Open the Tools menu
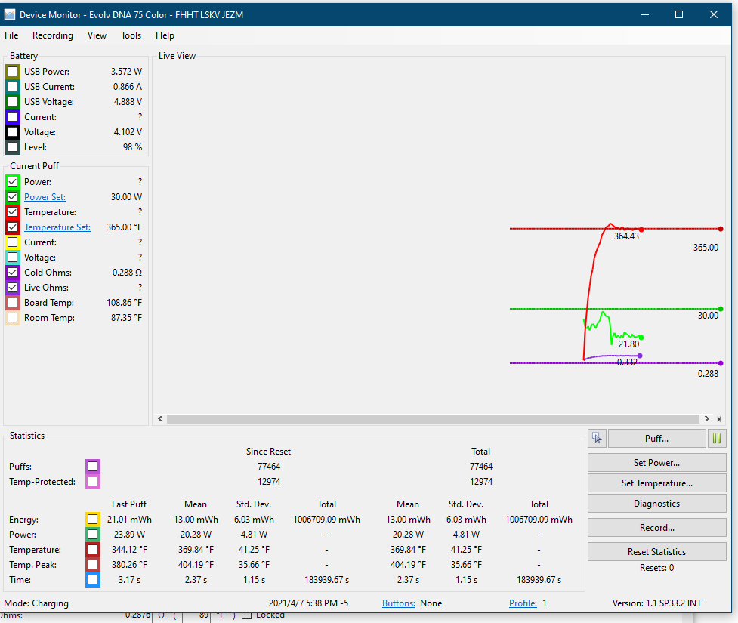 (x=131, y=35)
